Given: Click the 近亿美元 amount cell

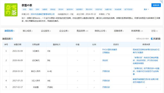Looking at the screenshot, I should (x=36, y=60).
